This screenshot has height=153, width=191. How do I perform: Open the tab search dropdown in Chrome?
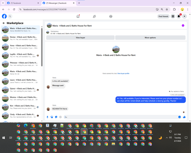(x=3, y=3)
